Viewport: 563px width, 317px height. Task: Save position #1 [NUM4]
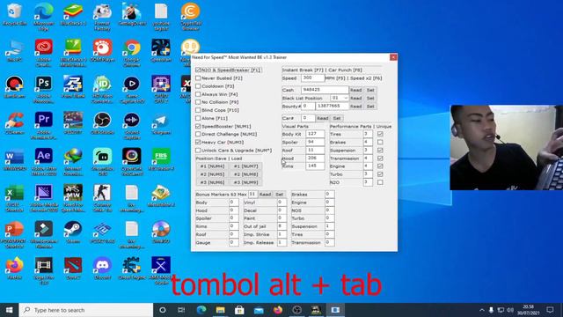pyautogui.click(x=212, y=166)
